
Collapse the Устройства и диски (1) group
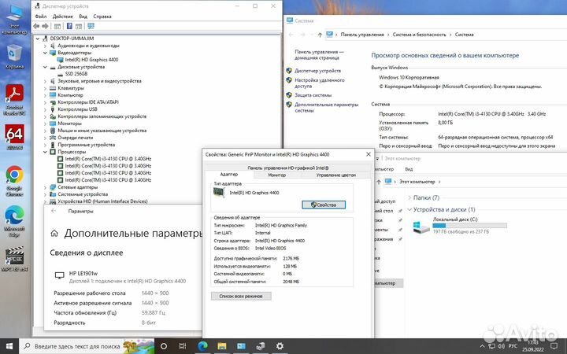click(409, 209)
